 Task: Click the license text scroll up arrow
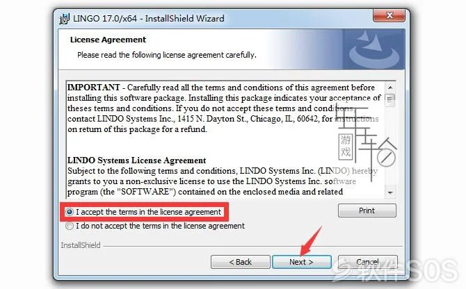(x=390, y=88)
